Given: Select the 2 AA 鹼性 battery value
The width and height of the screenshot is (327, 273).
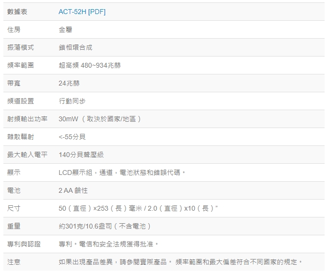Looking at the screenshot, I should (x=73, y=190).
